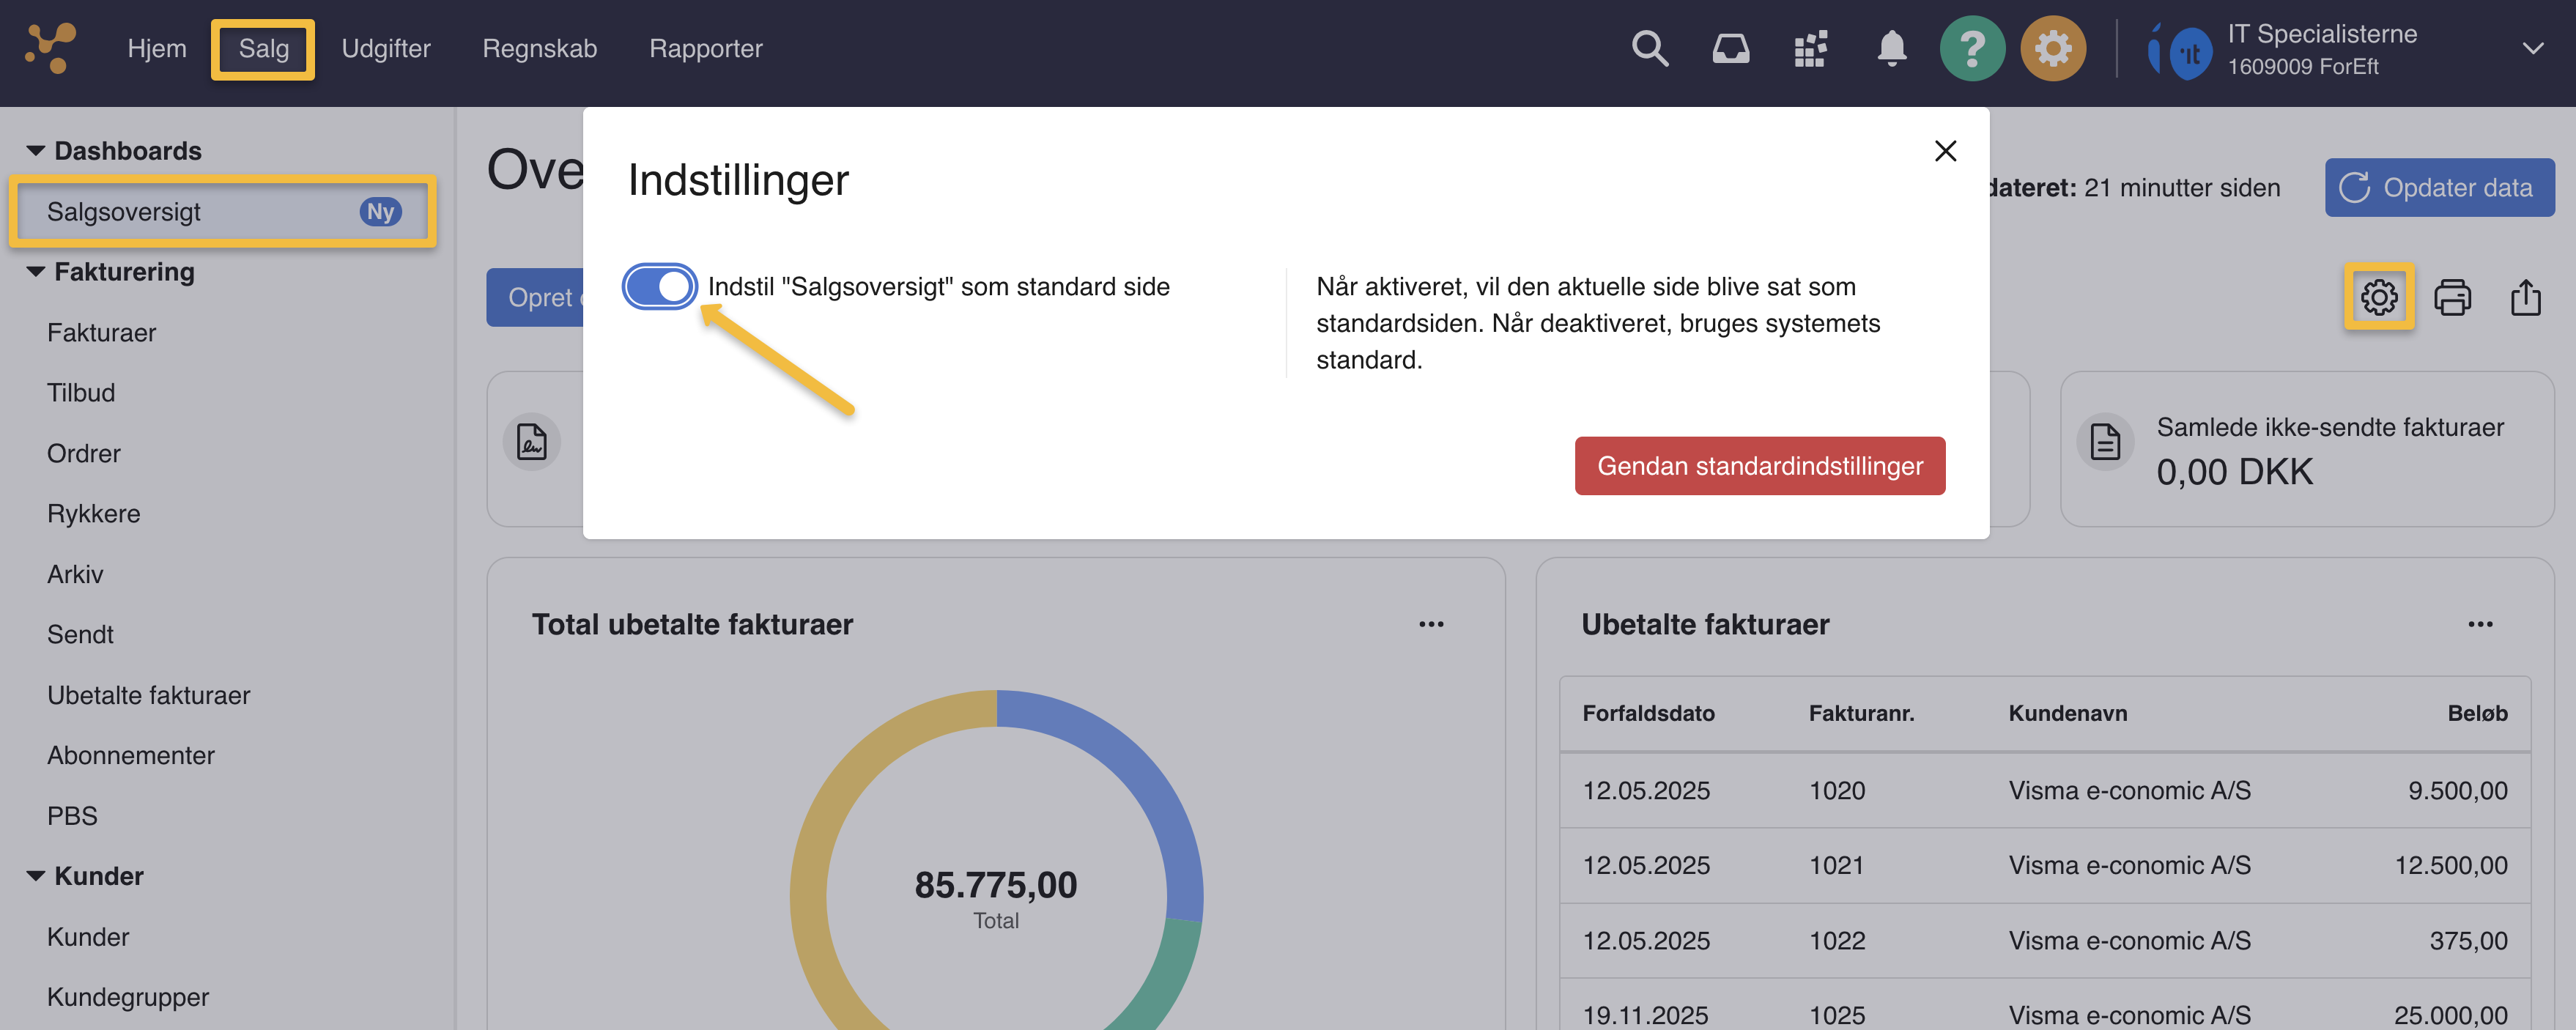The height and width of the screenshot is (1030, 2576).
Task: Open the apps grid icon
Action: pyautogui.click(x=1810, y=48)
